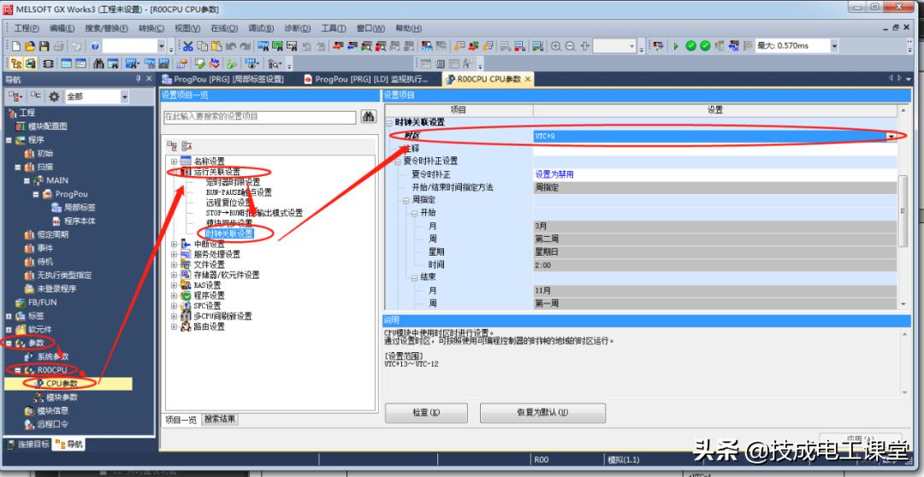Switch to the 搜索结果 tab
Viewport: 924px width, 477px height.
(221, 419)
